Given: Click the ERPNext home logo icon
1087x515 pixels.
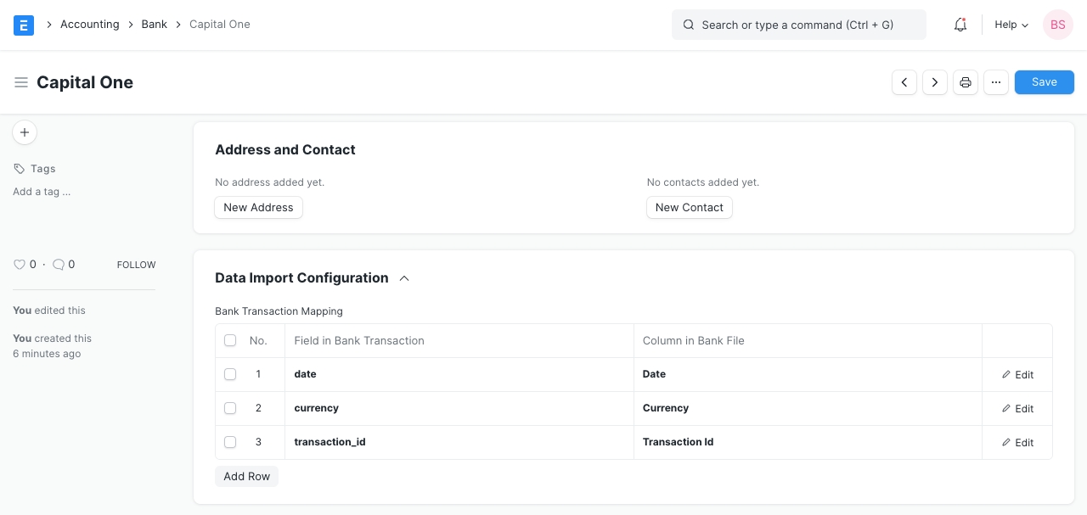Looking at the screenshot, I should 24,25.
